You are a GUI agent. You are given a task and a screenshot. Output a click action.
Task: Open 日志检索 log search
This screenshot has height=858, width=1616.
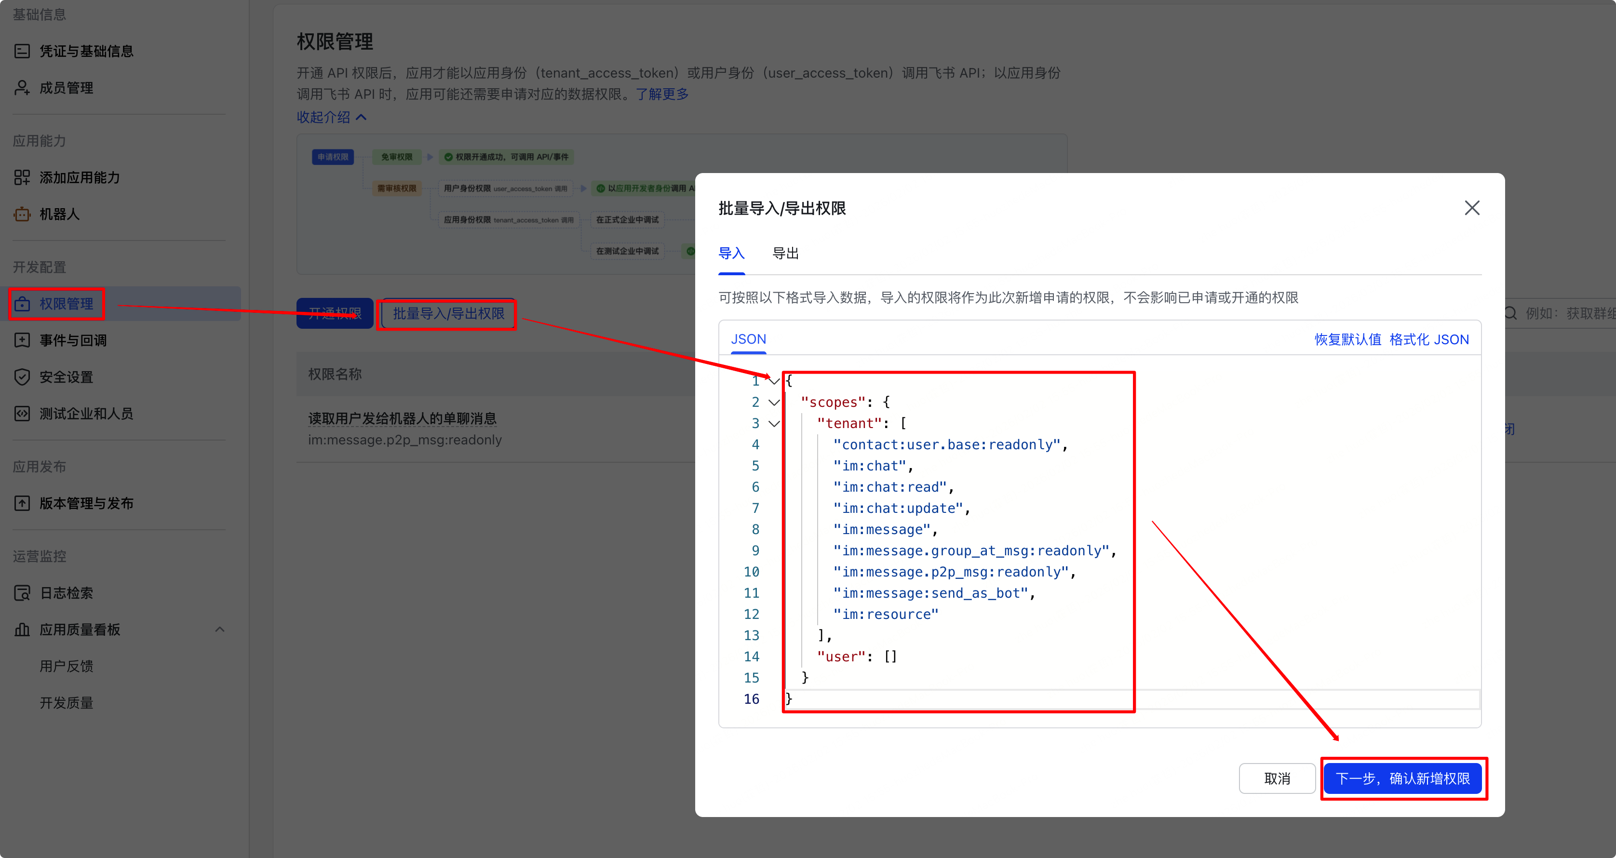coord(22,592)
